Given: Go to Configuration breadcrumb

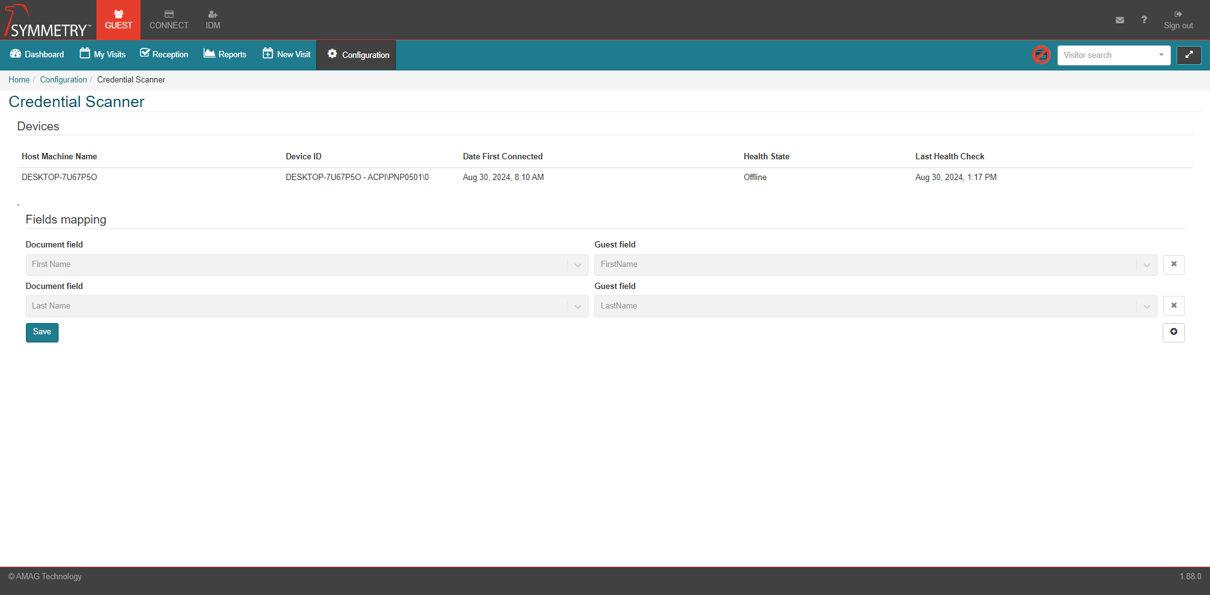Looking at the screenshot, I should 64,80.
